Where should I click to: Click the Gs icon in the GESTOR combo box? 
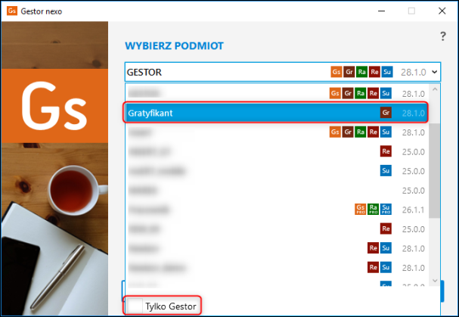coord(336,72)
